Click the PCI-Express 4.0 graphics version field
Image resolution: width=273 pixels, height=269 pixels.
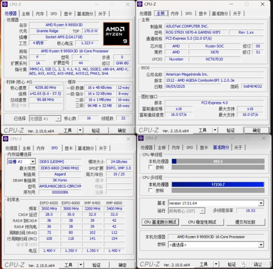coord(214,103)
